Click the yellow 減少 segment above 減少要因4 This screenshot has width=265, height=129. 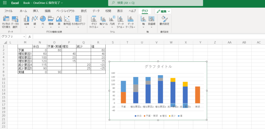(173, 80)
